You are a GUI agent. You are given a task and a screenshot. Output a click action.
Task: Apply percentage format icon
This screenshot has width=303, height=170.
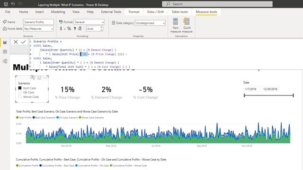(69, 28)
